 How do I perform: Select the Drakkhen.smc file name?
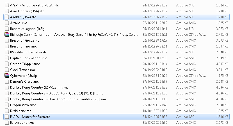pyautogui.click(x=20, y=111)
